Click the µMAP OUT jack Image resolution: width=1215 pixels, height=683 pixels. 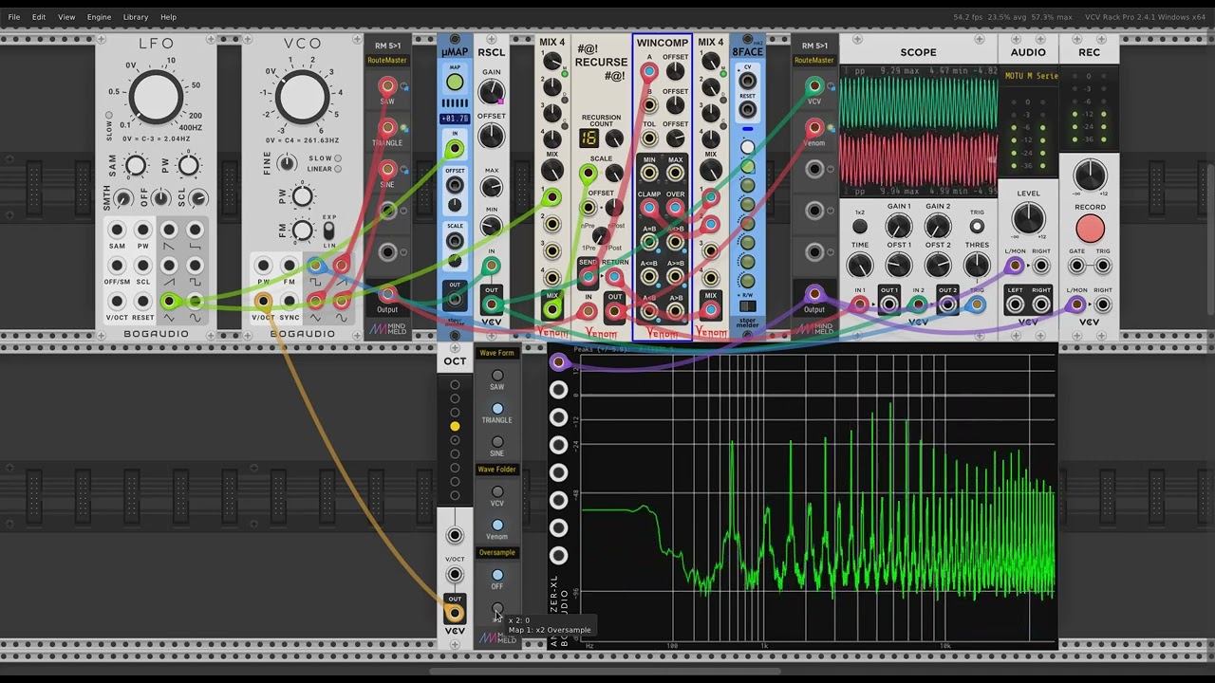455,300
